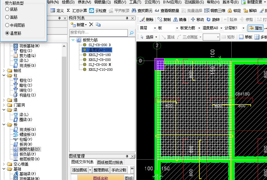Open 钢筋三维 view tool
The height and width of the screenshot is (180, 267).
tap(215, 10)
